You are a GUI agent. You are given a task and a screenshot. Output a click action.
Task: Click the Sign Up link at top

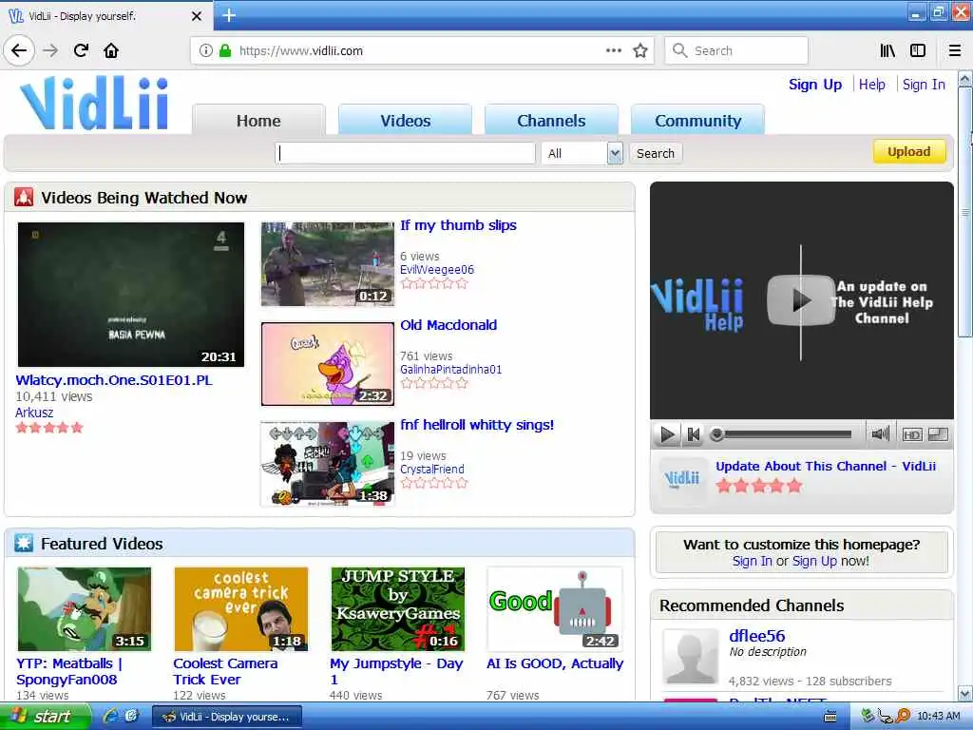click(x=814, y=85)
